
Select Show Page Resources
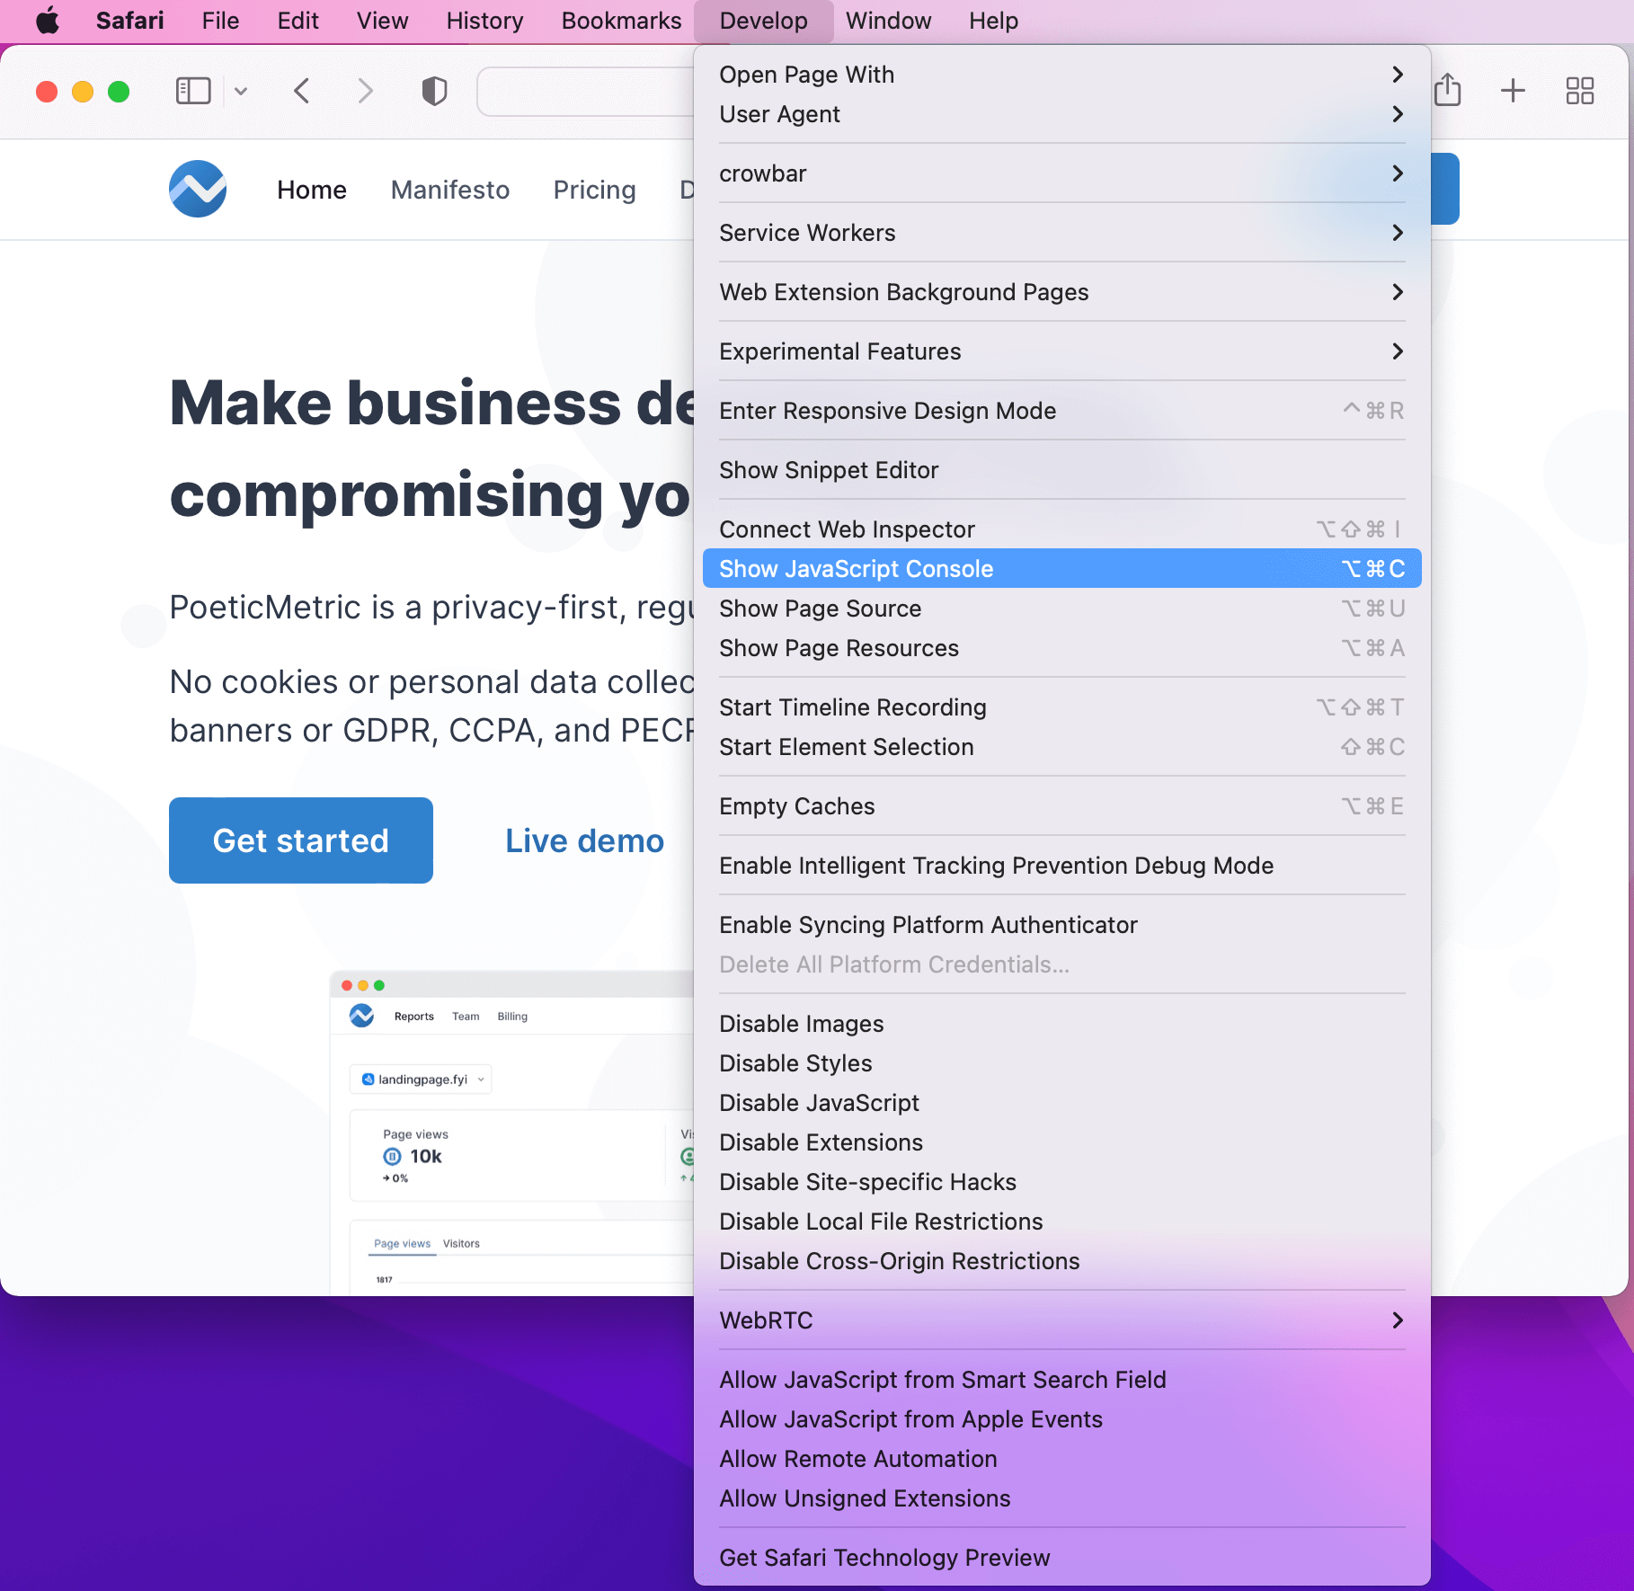click(1061, 648)
